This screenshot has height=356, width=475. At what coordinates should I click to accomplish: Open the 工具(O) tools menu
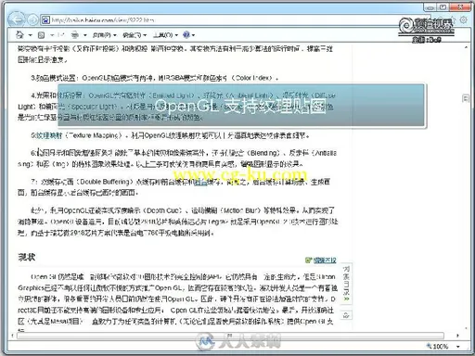coord(166,35)
